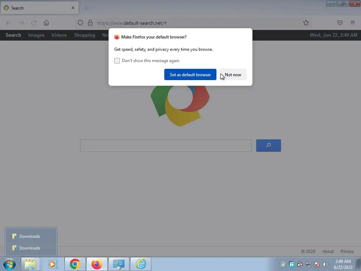Save page to Pocket
The image size is (361, 271).
click(340, 23)
